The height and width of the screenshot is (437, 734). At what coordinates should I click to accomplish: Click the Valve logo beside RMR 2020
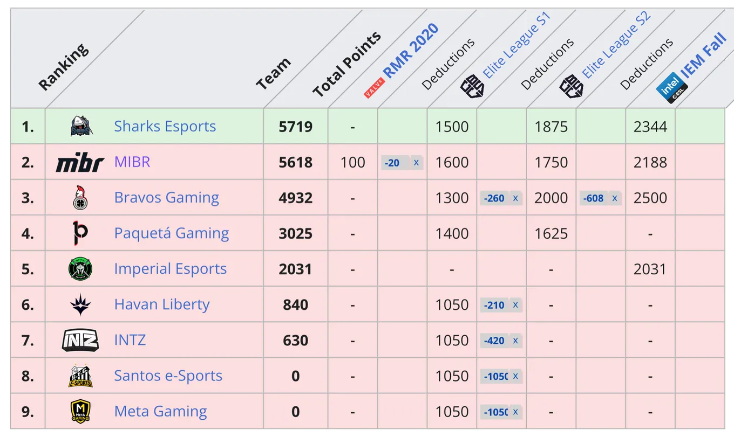pos(374,88)
